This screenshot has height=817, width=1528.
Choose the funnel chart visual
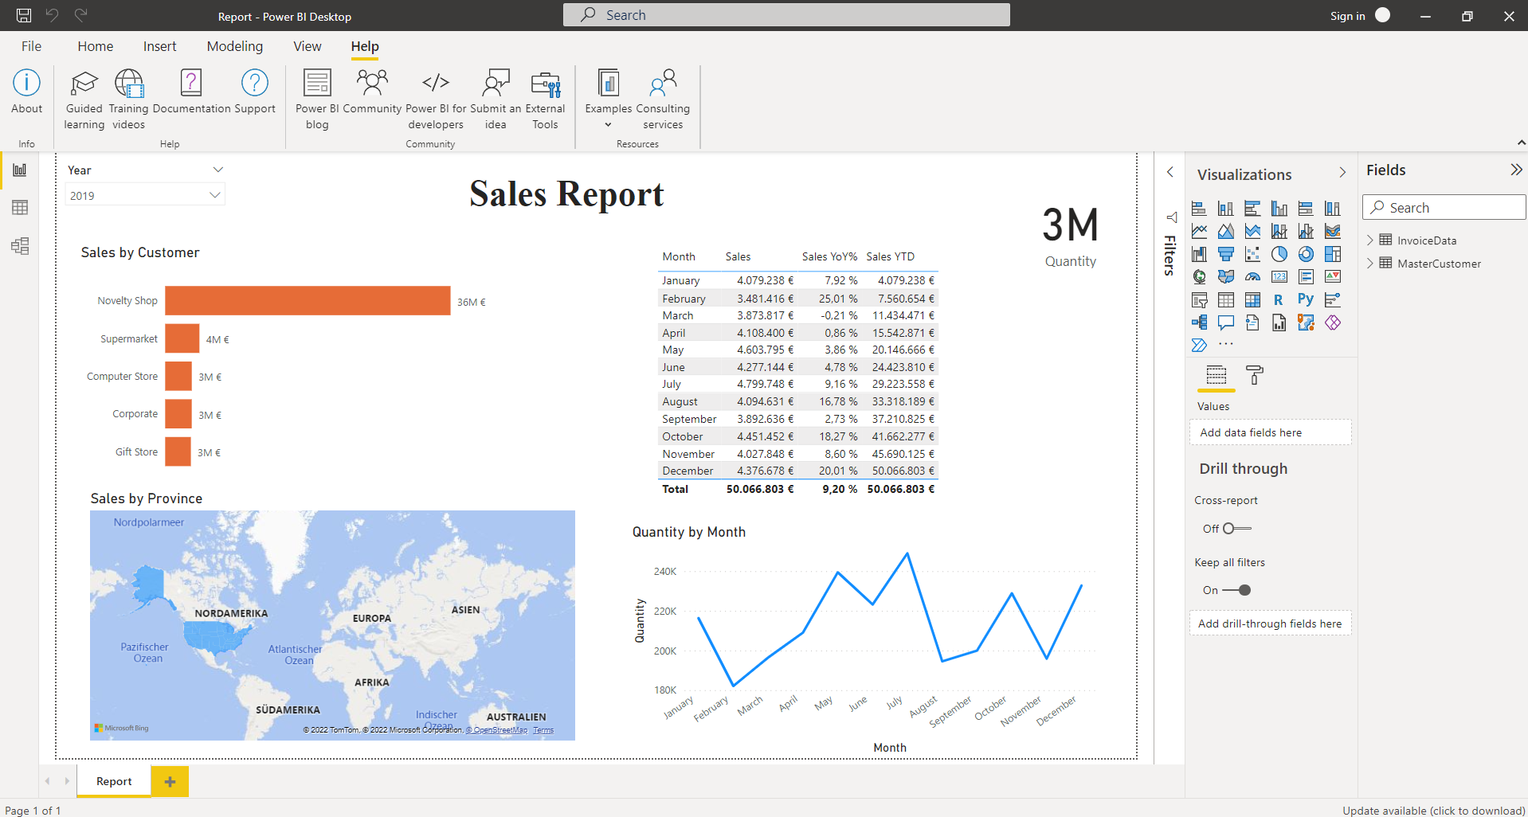coord(1226,254)
